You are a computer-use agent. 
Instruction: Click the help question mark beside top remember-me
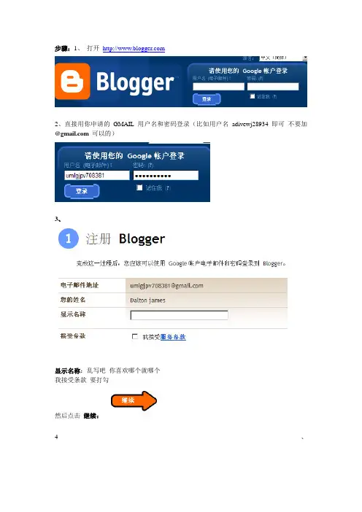tap(274, 96)
